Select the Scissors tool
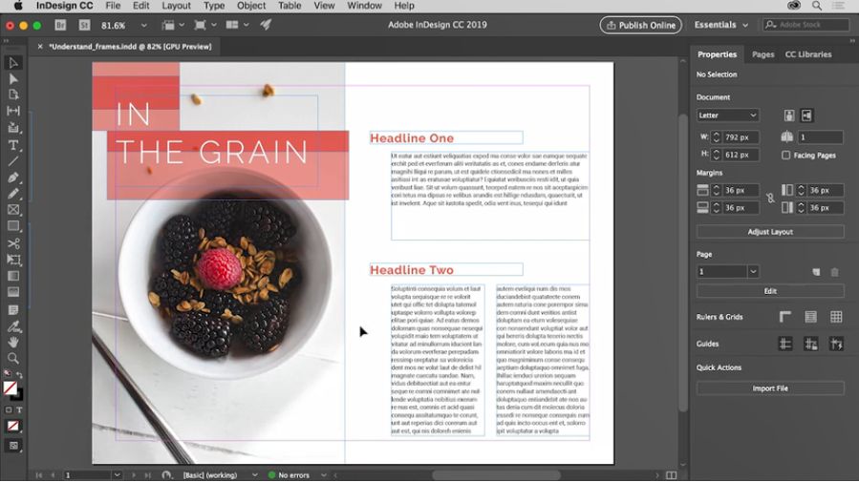Screen dimensions: 859x482 point(13,243)
